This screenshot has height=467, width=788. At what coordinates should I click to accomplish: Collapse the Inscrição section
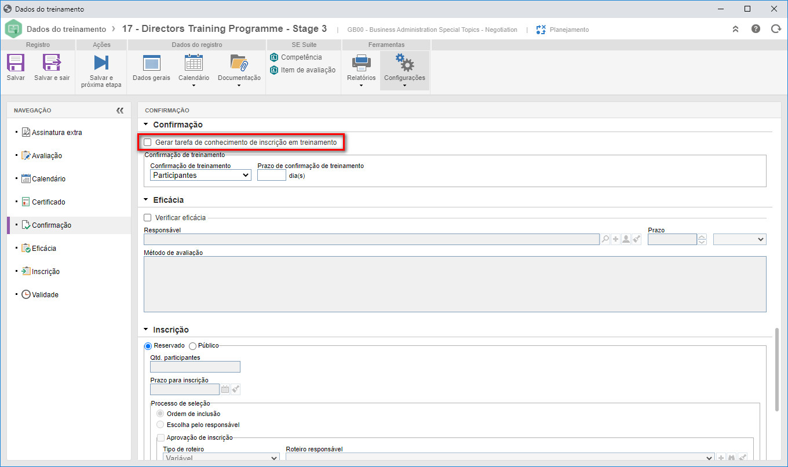click(x=146, y=330)
